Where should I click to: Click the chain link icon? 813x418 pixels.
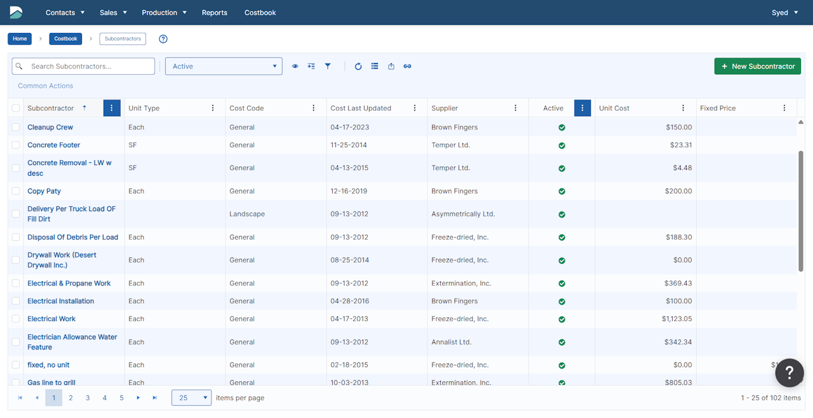[407, 66]
